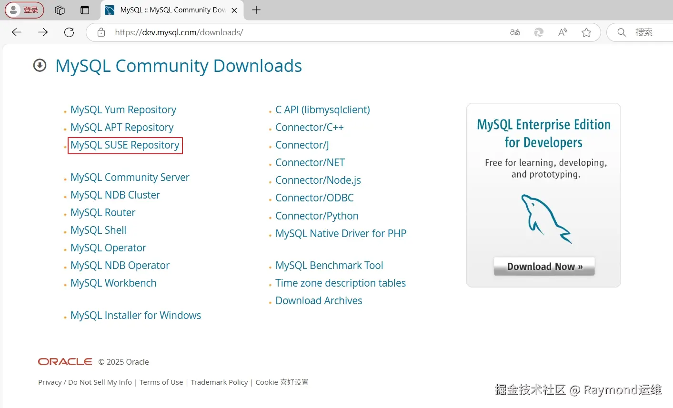Open Connector/C++ link
Screen dimensions: 673x408
point(310,127)
